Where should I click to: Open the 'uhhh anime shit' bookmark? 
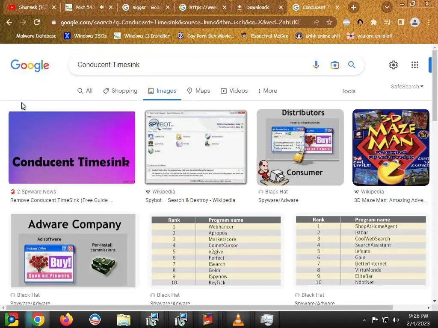(318, 36)
